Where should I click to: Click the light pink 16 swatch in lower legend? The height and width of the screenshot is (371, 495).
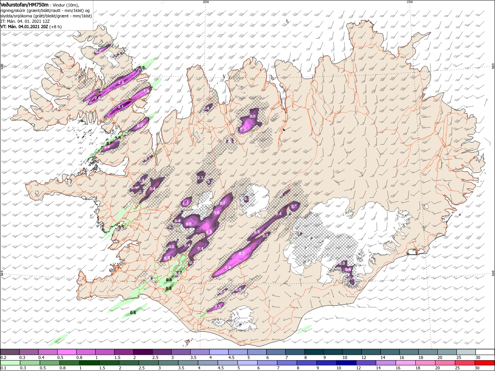pyautogui.click(x=405, y=363)
